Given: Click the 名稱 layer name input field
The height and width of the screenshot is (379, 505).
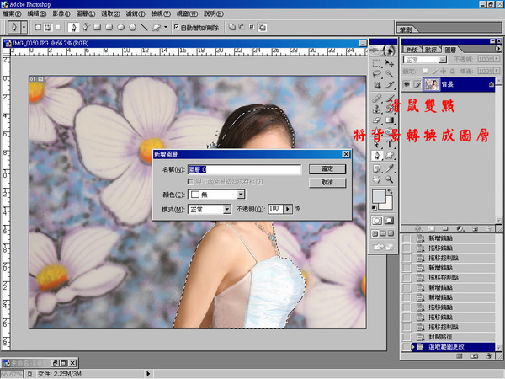Looking at the screenshot, I should tap(243, 169).
